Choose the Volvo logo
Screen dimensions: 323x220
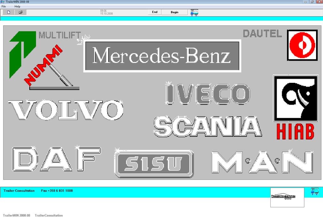66,110
